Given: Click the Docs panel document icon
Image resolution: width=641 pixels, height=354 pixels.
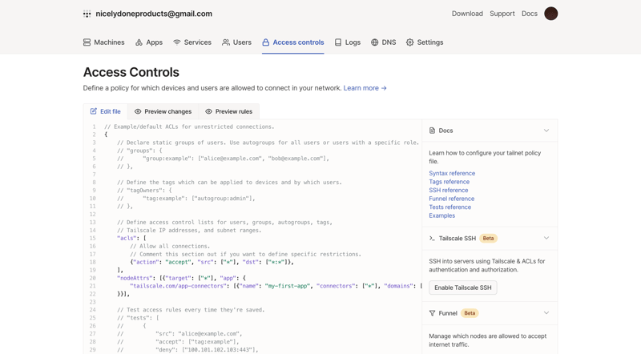Looking at the screenshot, I should (x=432, y=131).
